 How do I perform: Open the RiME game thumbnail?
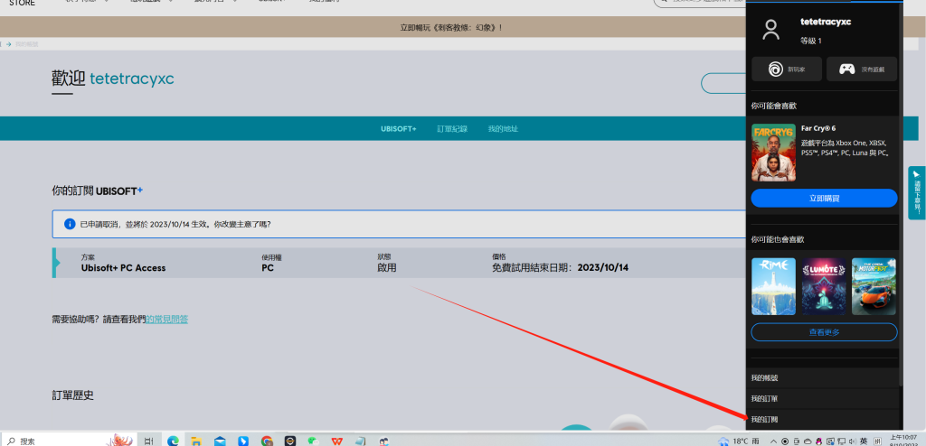pos(773,286)
